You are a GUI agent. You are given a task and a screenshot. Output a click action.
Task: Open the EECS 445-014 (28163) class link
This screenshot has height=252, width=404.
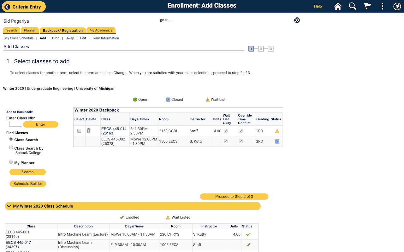coord(114,131)
